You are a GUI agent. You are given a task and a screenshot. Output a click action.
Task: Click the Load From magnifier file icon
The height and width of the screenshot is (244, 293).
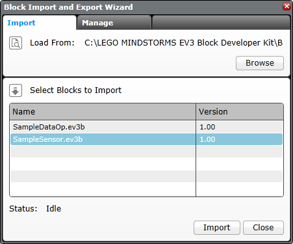pyautogui.click(x=16, y=43)
